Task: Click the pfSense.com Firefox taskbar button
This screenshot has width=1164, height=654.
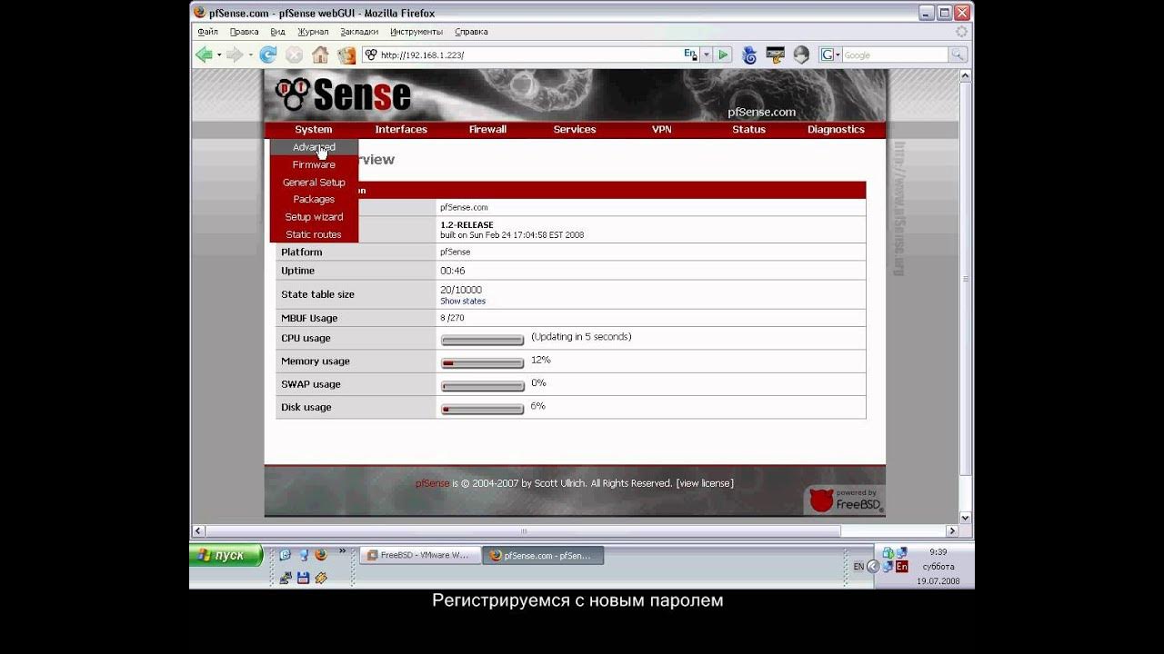Action: (x=543, y=555)
